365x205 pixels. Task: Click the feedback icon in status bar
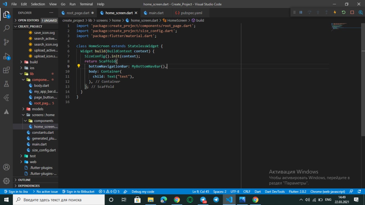351,192
